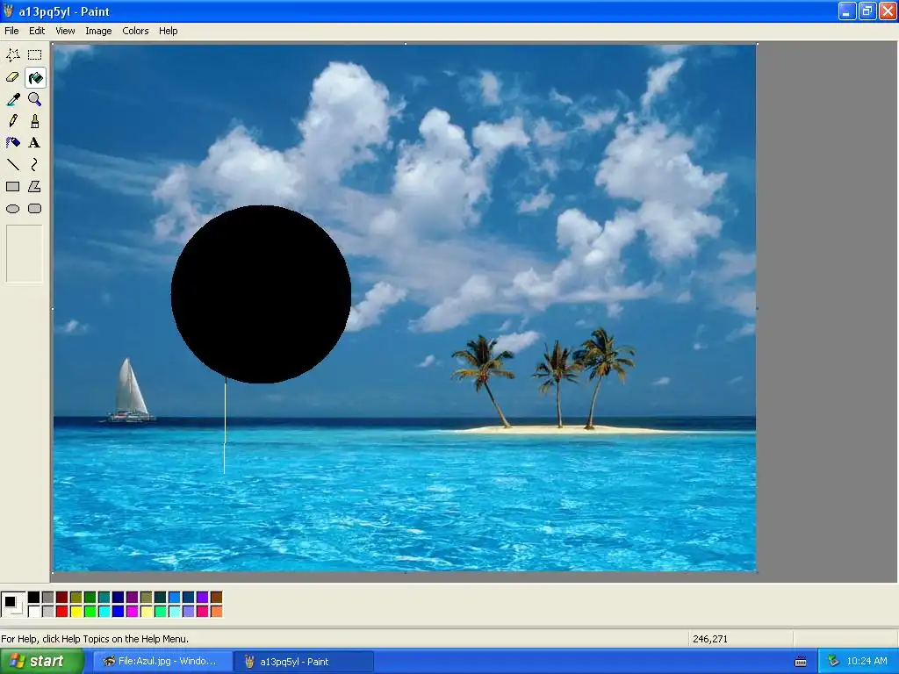Pick the Eraser tool

pyautogui.click(x=12, y=77)
